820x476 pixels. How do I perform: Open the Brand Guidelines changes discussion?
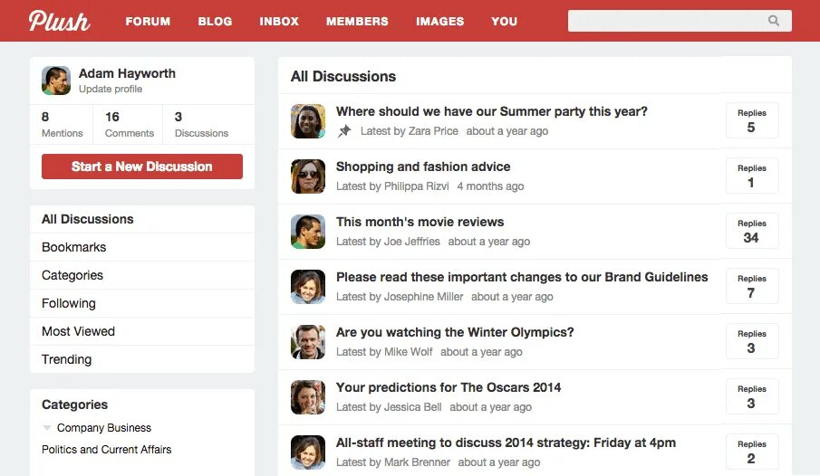coord(522,277)
